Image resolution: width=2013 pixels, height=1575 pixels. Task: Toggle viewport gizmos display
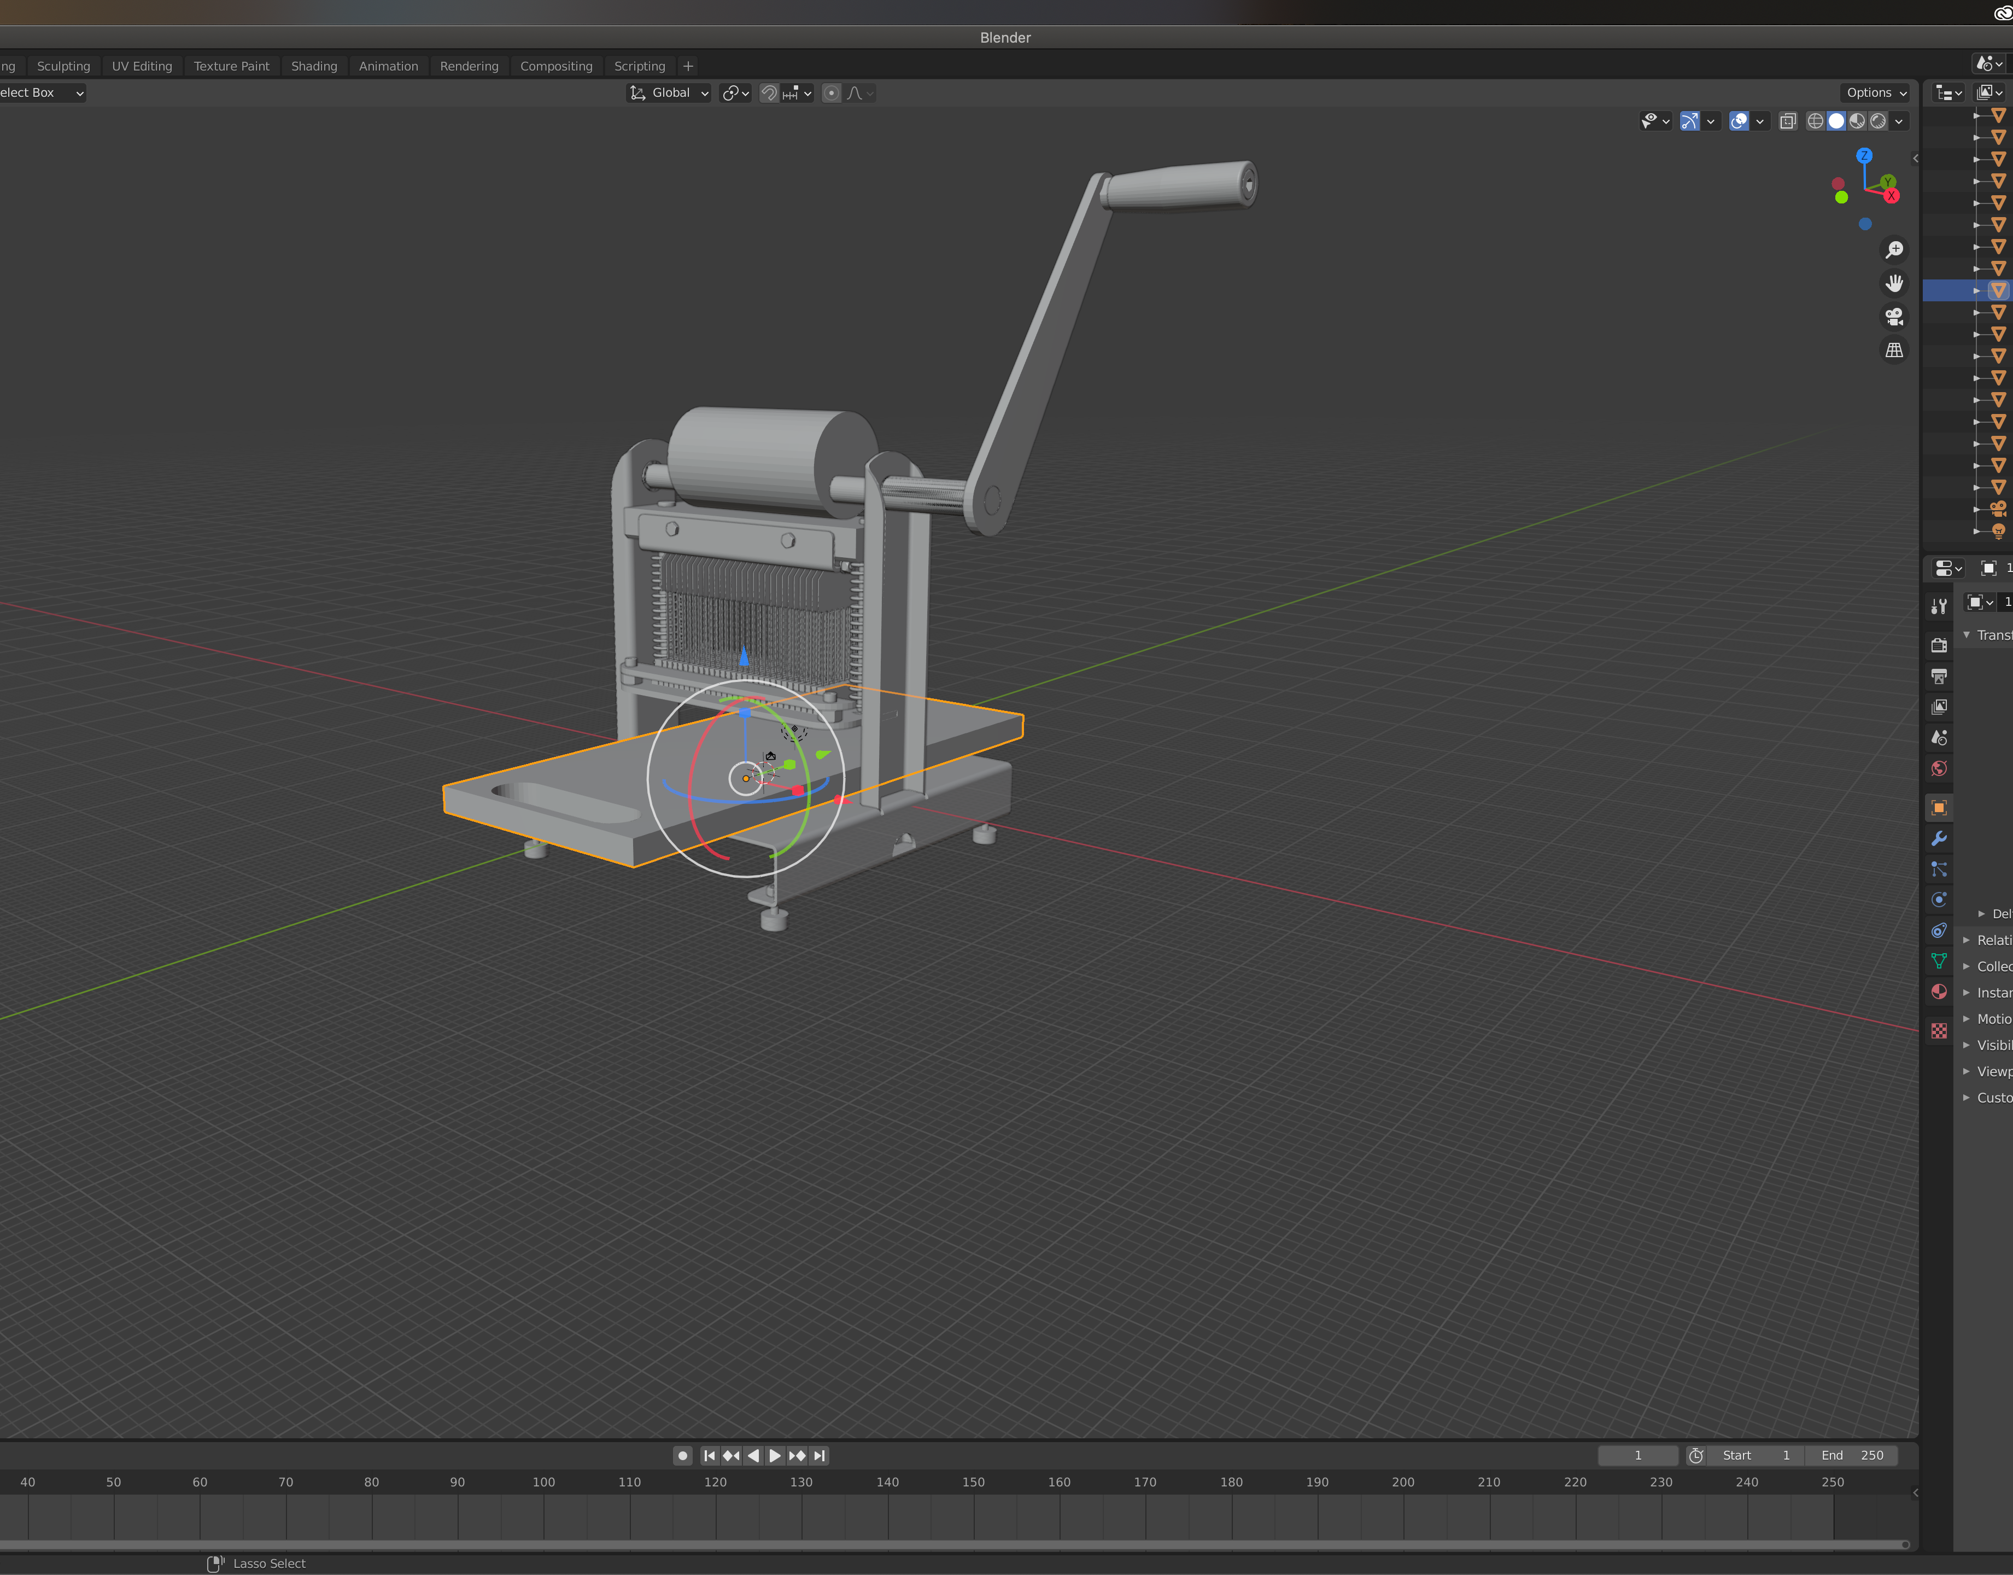(1689, 121)
